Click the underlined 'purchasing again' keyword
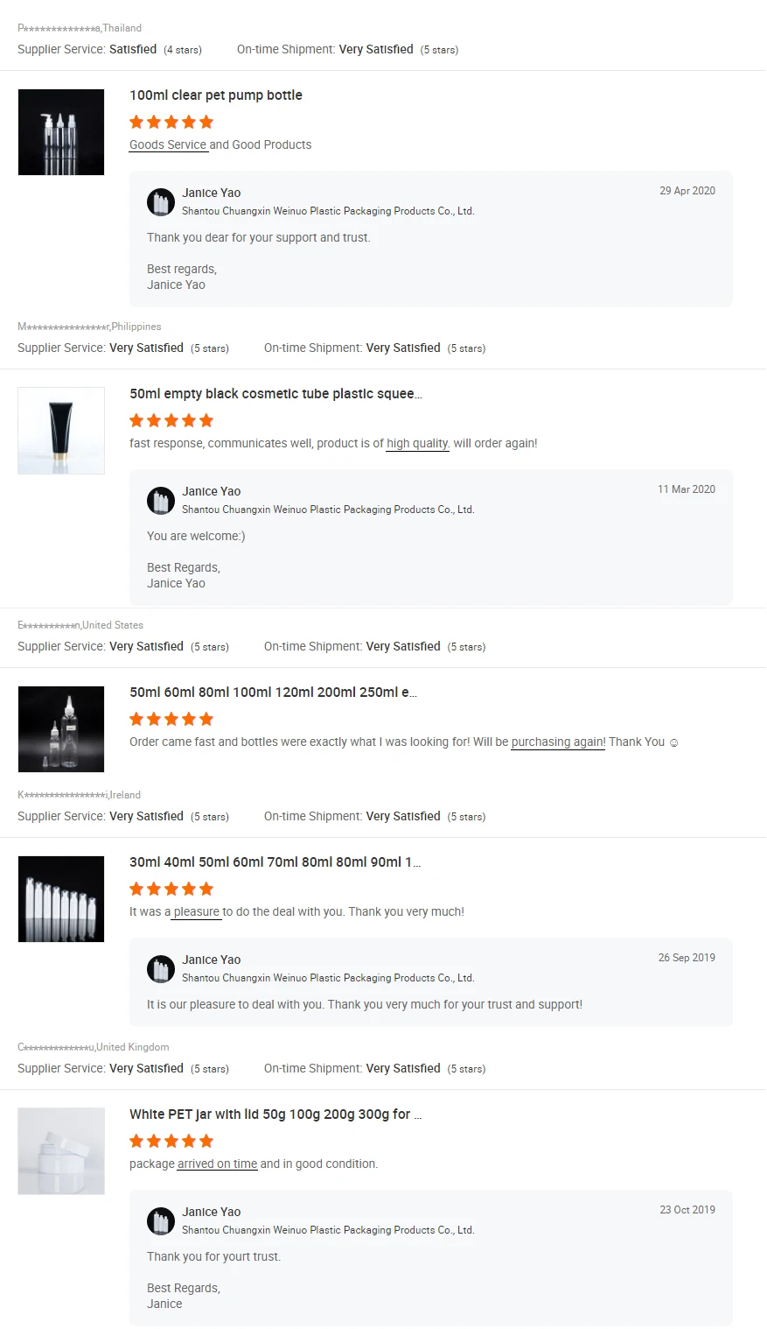The width and height of the screenshot is (767, 1329). point(558,742)
